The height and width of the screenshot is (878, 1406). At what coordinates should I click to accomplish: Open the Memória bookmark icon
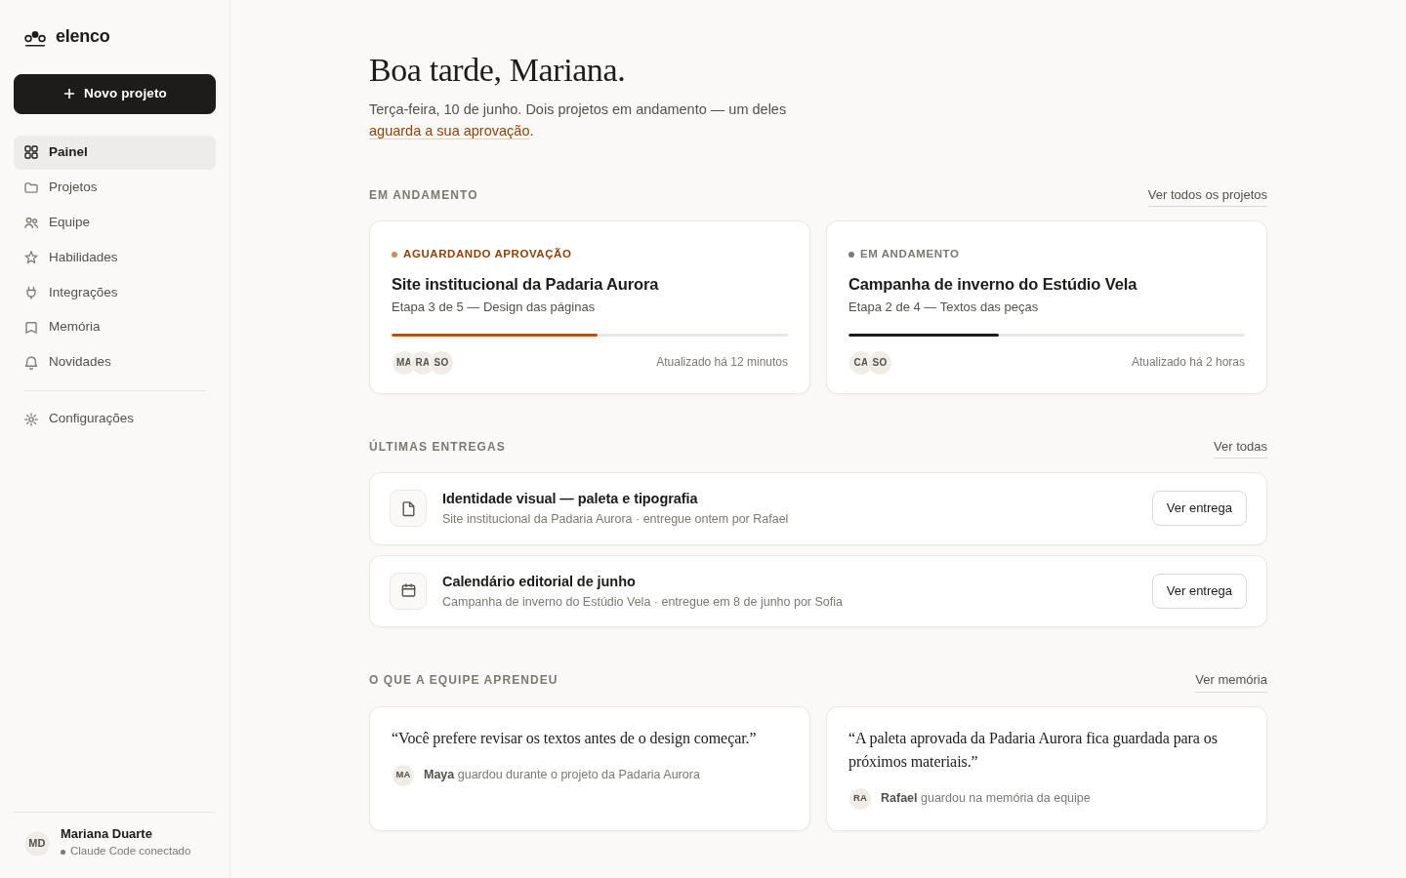[31, 328]
